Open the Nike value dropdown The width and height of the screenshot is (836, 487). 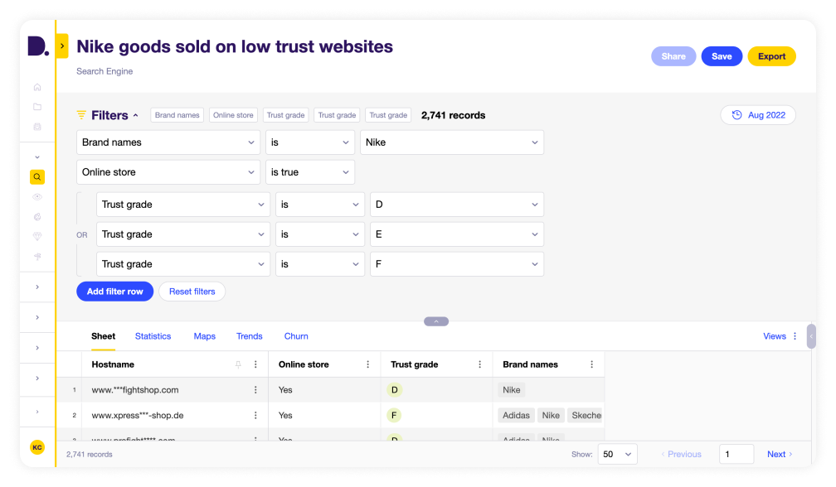(x=452, y=142)
